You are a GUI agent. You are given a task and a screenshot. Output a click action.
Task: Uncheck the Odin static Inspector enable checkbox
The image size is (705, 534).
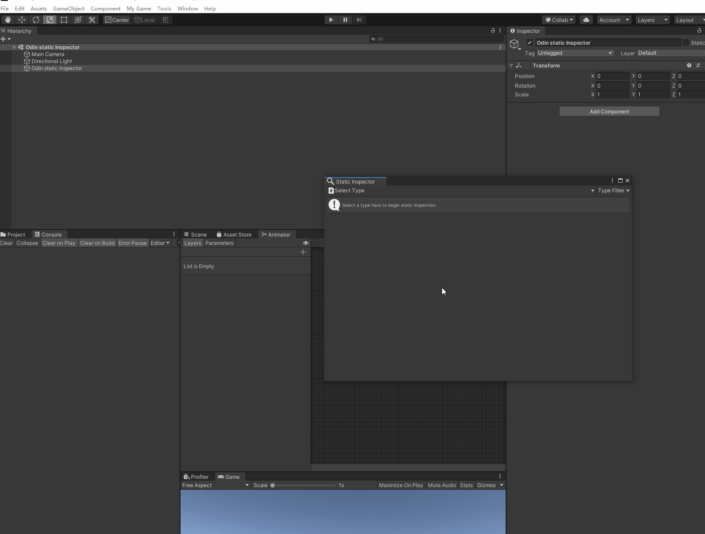[530, 42]
